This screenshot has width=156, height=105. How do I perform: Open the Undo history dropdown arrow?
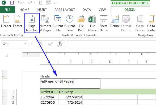click(24, 3)
